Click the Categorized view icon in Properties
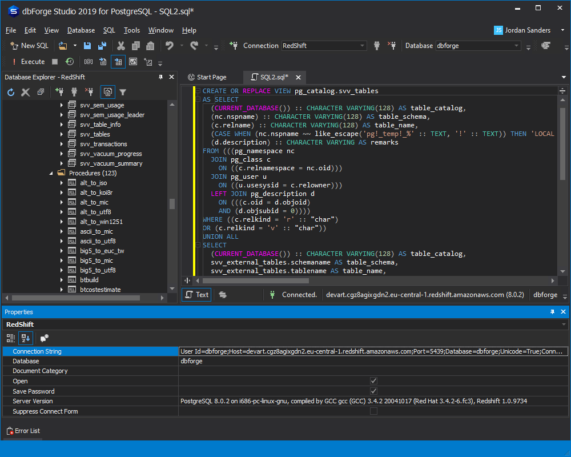 point(10,338)
